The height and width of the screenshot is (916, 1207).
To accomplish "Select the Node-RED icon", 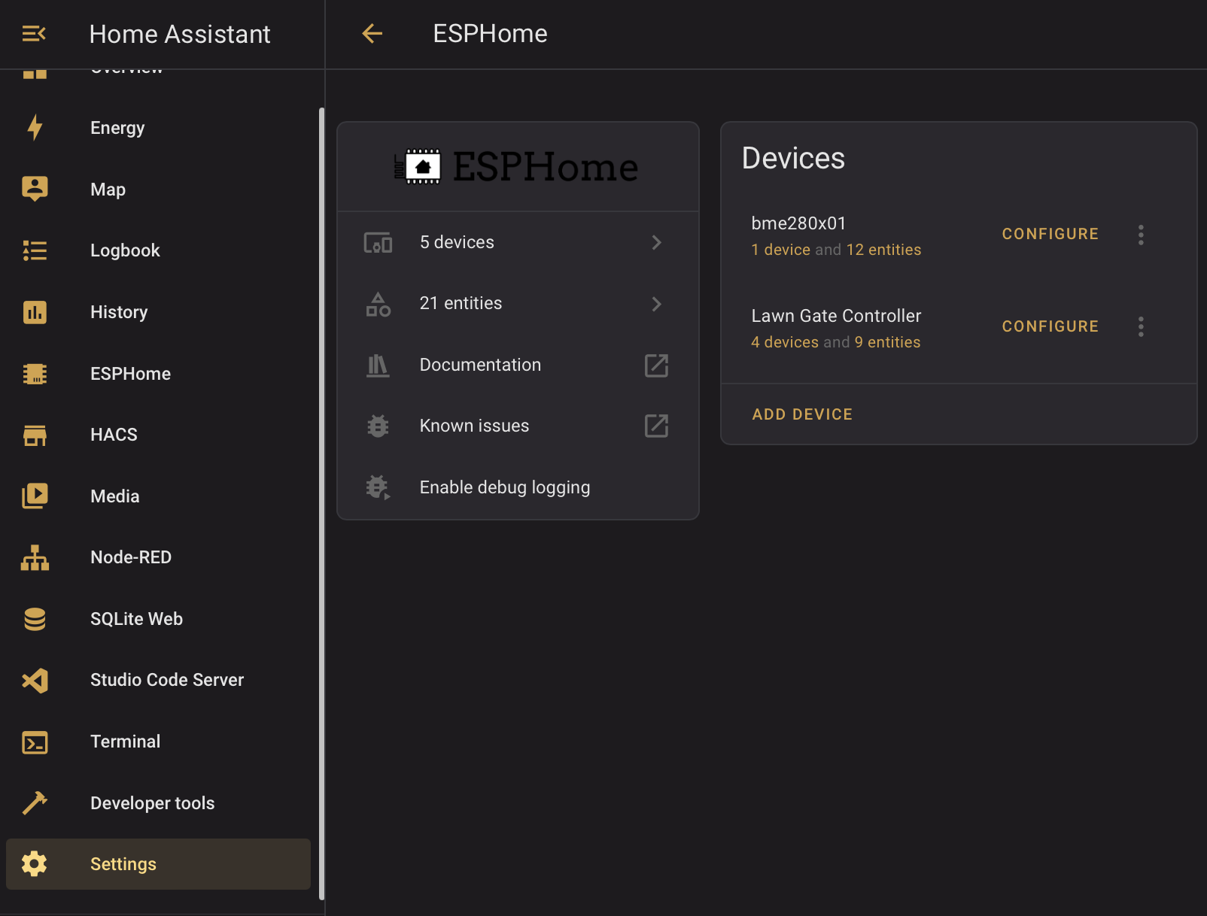I will tap(34, 557).
